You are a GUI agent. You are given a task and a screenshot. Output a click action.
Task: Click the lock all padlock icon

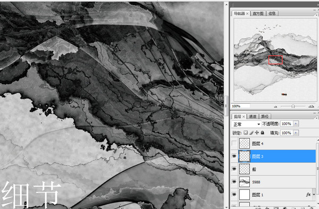[x=263, y=132]
